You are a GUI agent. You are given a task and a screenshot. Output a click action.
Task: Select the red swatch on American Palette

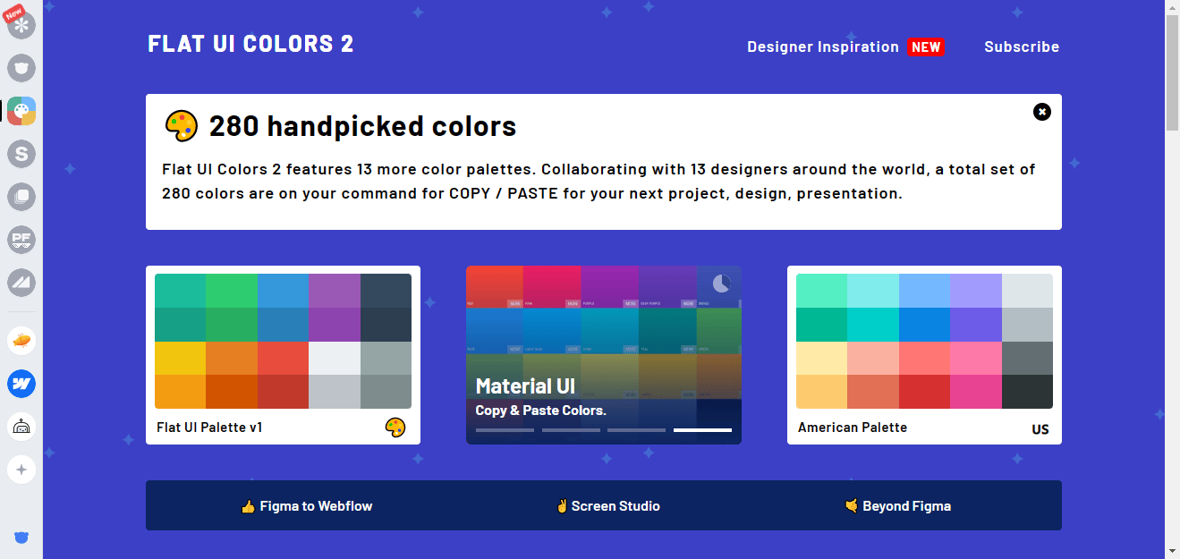(x=924, y=390)
